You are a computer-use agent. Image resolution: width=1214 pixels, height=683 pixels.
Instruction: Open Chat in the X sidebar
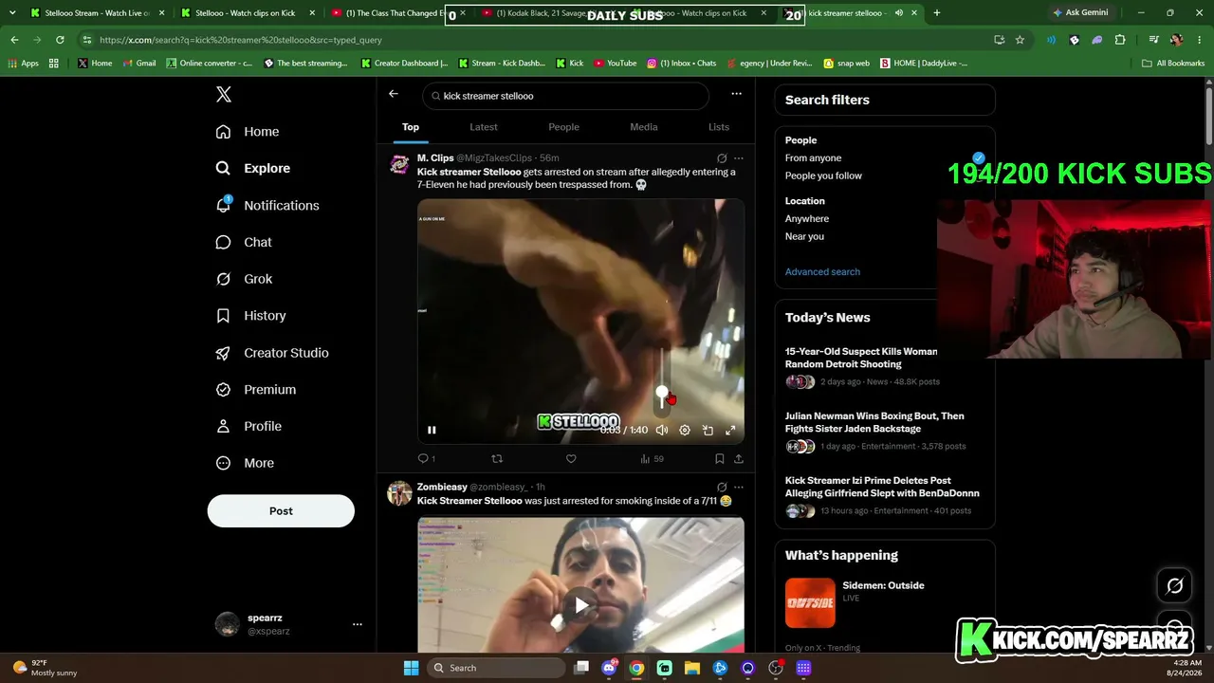point(244,242)
